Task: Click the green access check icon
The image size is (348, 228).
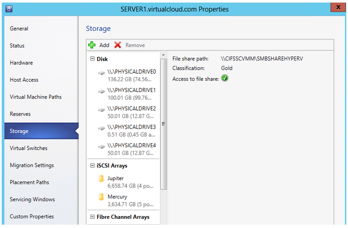Action: tap(225, 78)
